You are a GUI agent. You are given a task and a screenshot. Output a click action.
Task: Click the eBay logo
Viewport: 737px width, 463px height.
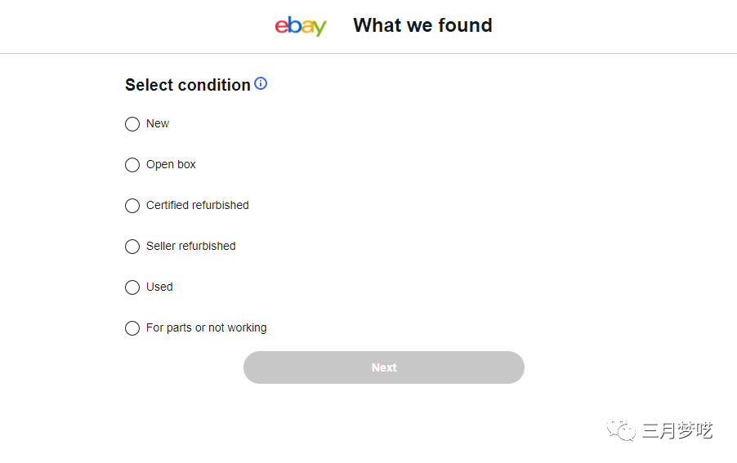point(301,26)
